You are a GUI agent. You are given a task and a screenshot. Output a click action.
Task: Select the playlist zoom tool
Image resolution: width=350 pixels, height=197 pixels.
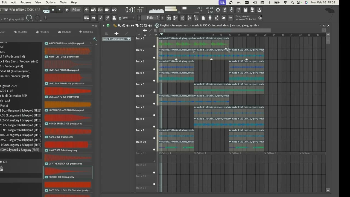[145, 25]
